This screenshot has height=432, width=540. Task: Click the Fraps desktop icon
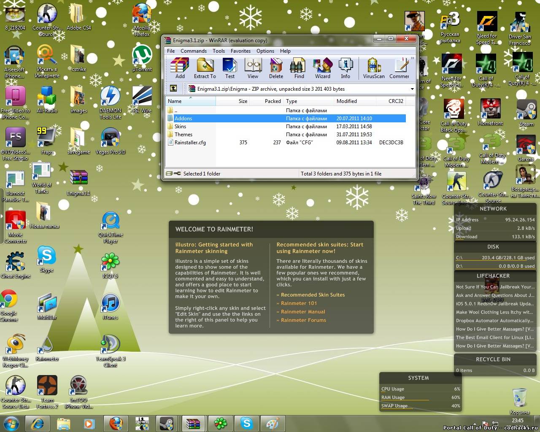tap(47, 141)
